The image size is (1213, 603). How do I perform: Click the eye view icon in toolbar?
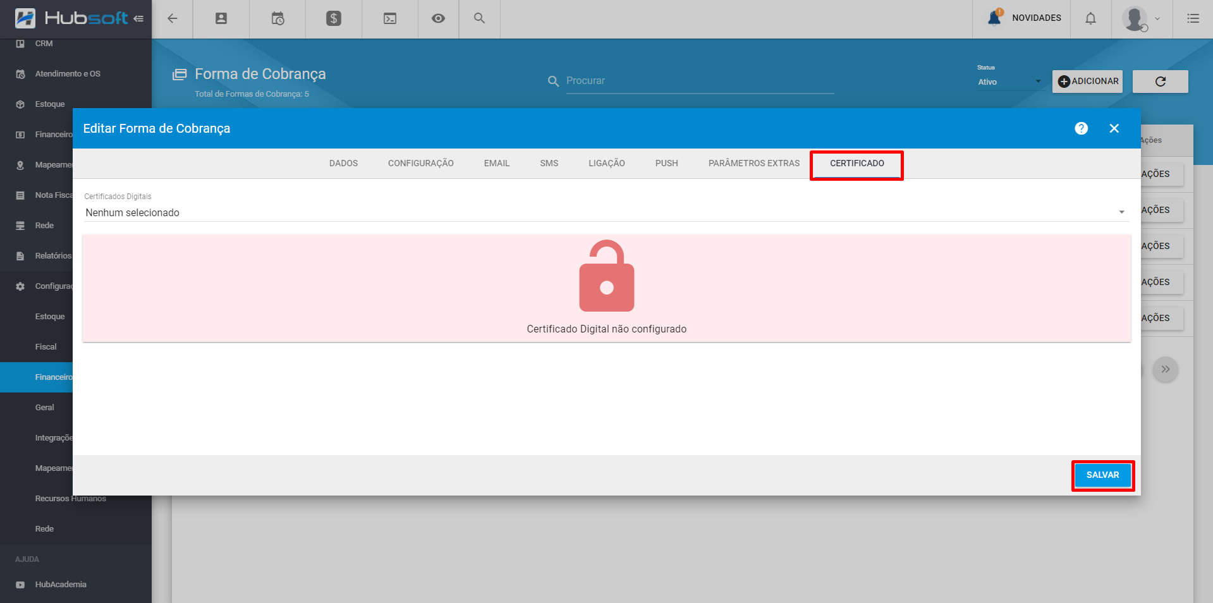(x=438, y=18)
